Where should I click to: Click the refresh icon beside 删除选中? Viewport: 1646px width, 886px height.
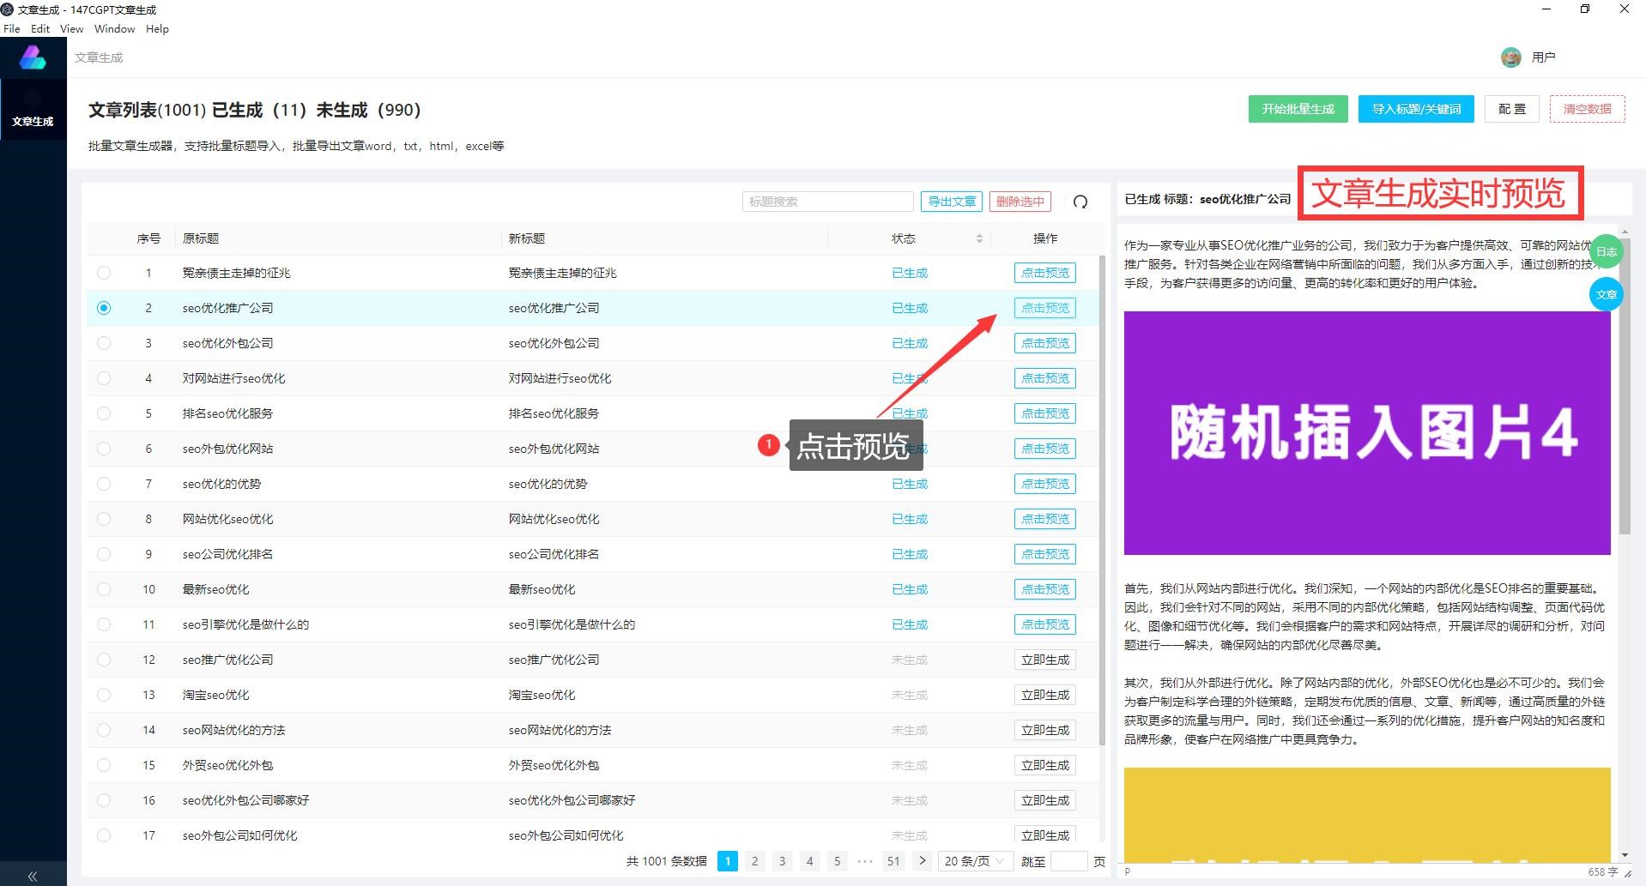point(1080,202)
